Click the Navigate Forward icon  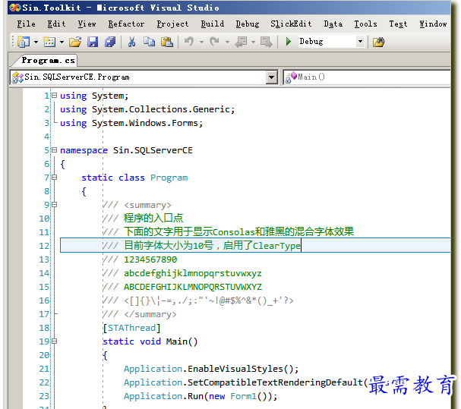click(x=267, y=42)
